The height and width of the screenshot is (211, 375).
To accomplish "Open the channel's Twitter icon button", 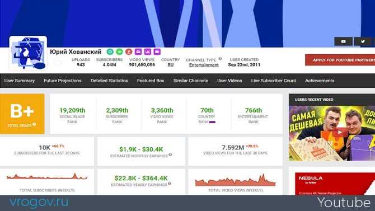I will [x=363, y=41].
